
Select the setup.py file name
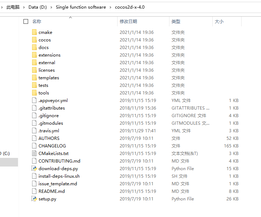(48, 199)
